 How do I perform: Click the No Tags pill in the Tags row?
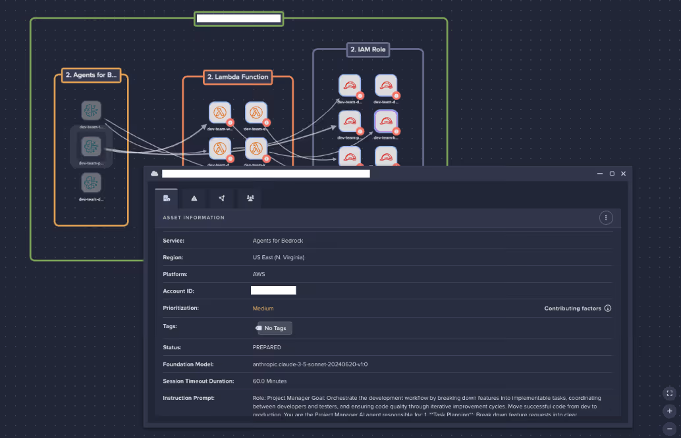(272, 328)
